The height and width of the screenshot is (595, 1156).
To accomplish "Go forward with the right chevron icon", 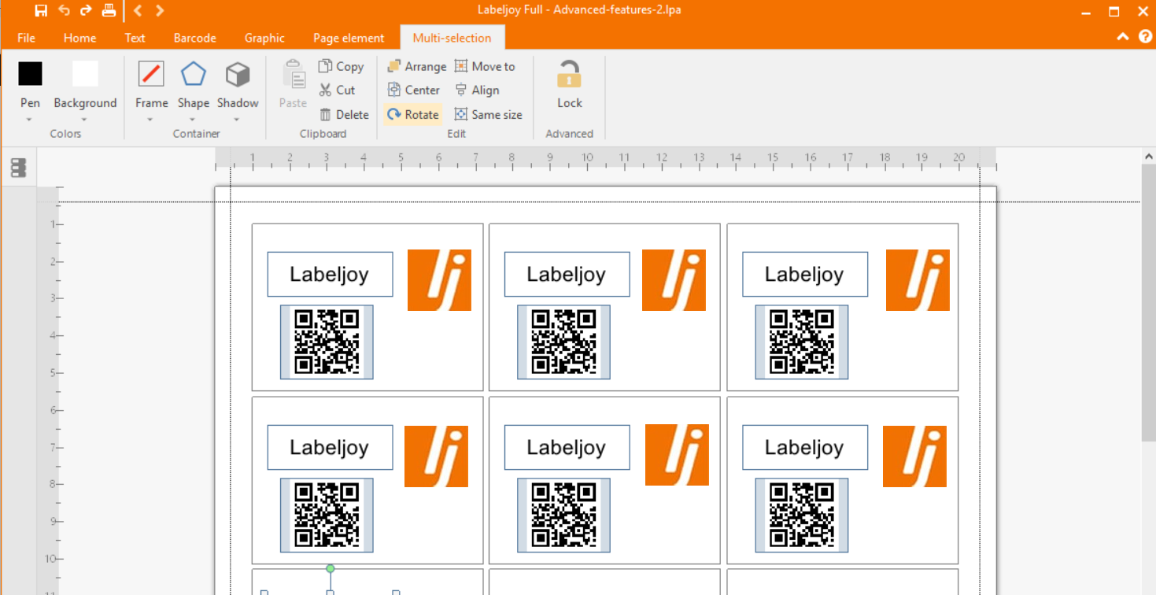I will tap(160, 10).
